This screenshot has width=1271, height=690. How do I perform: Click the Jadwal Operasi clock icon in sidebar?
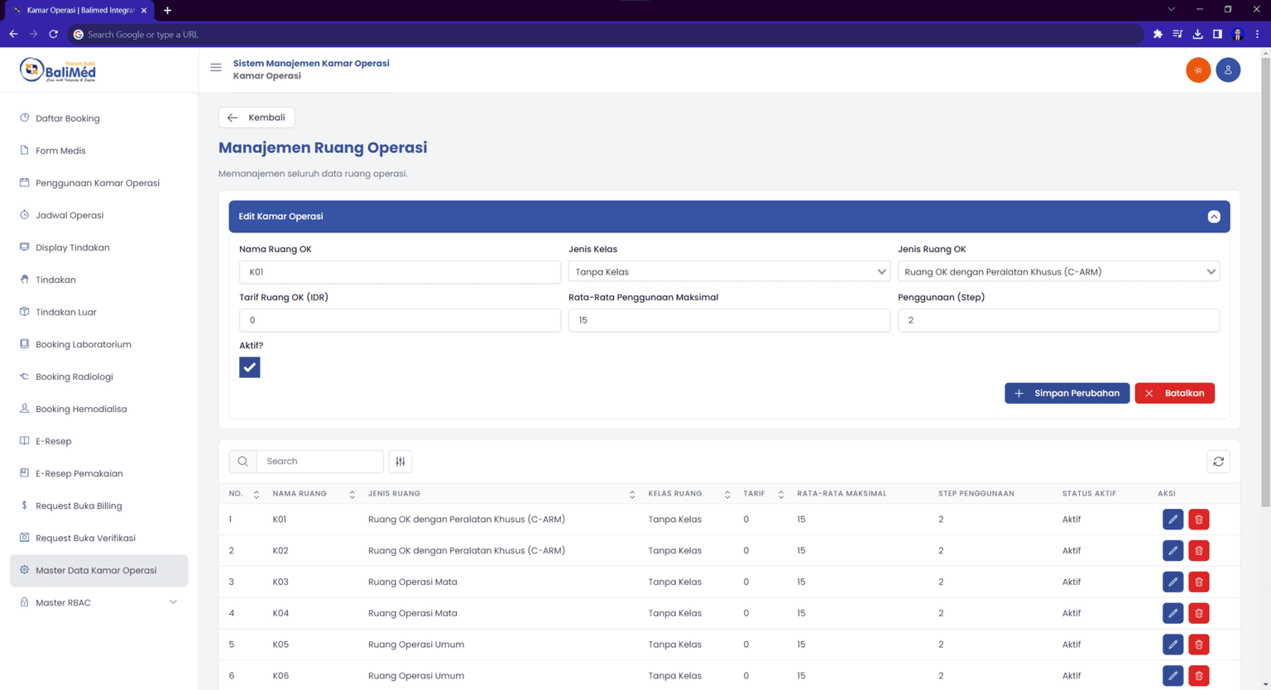[x=24, y=215]
